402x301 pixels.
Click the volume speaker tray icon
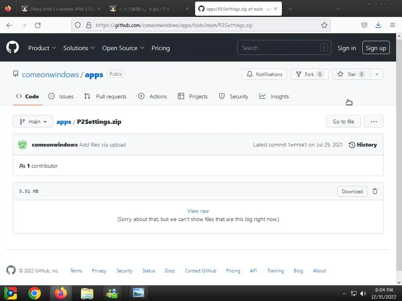(363, 293)
